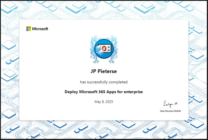Click the name Satya Narayana Nadella
Image resolution: width=208 pixels, height=140 pixels.
(x=170, y=111)
